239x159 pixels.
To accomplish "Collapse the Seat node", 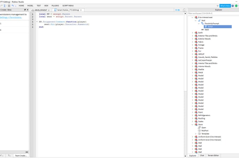I will (196, 20).
